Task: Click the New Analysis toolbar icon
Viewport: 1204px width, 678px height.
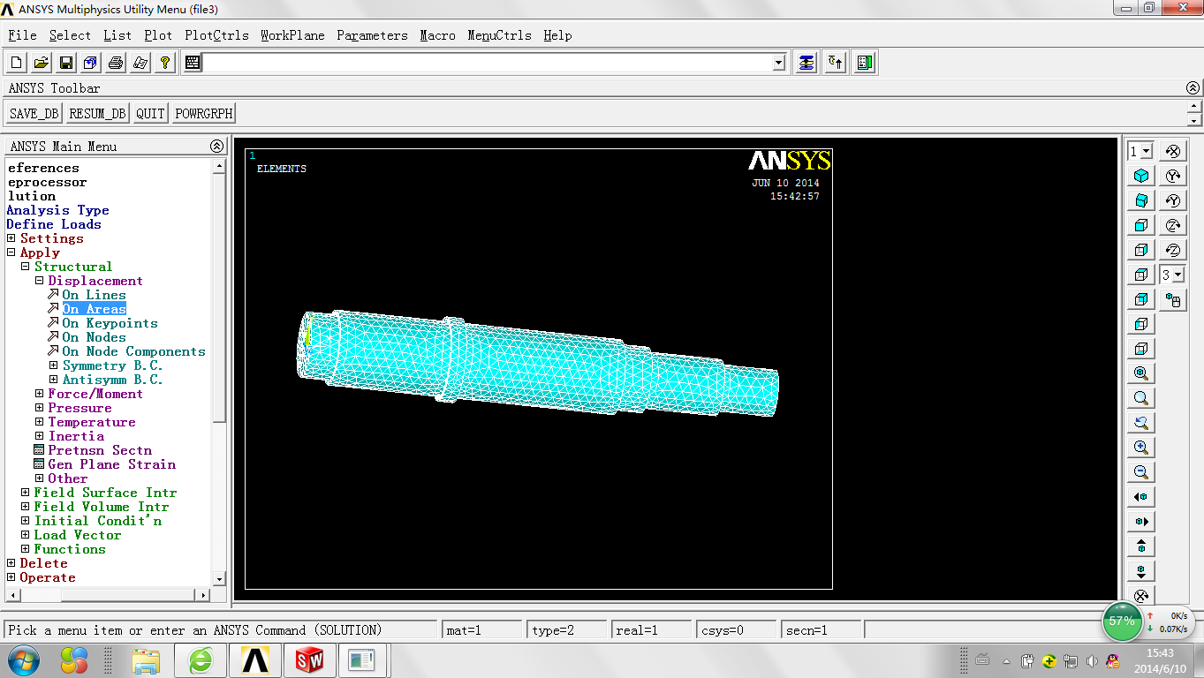Action: point(17,63)
